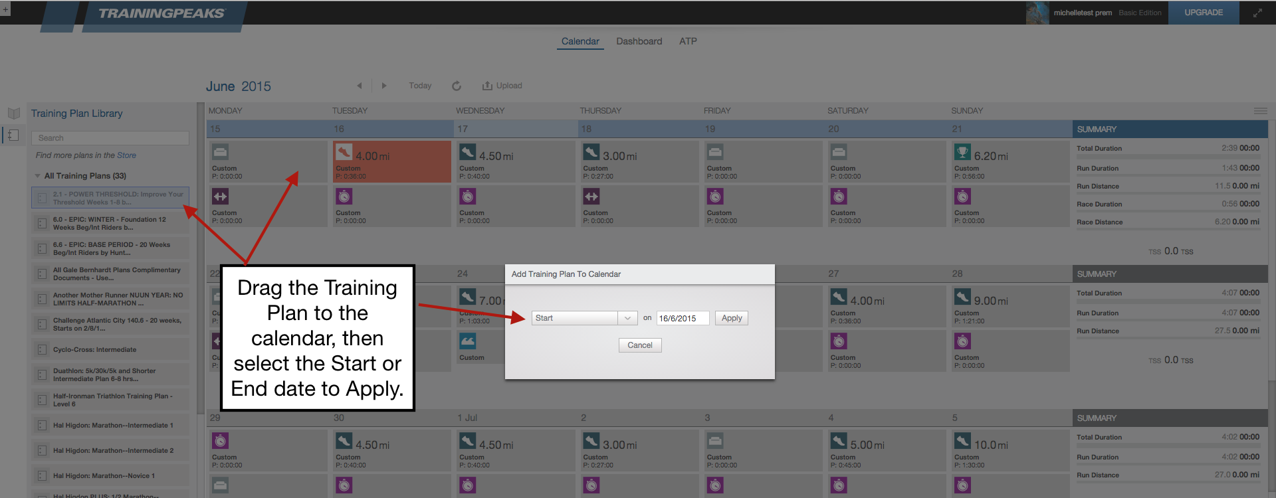1276x498 pixels.
Task: Select Half-Ironman Triathlon Training Plan Level 6
Action: 110,400
